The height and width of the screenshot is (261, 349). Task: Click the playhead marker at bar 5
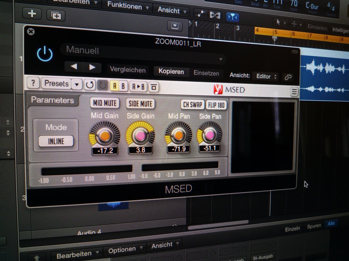tap(275, 39)
